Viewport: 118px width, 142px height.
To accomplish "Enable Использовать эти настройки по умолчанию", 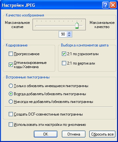I will coord(11,125).
